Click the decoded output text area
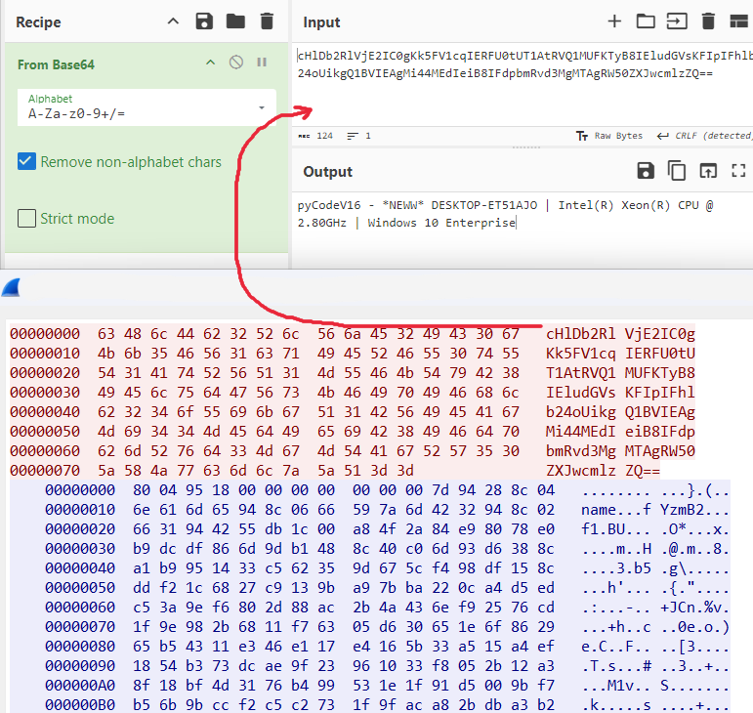Screen dimensions: 753x713 (x=523, y=231)
